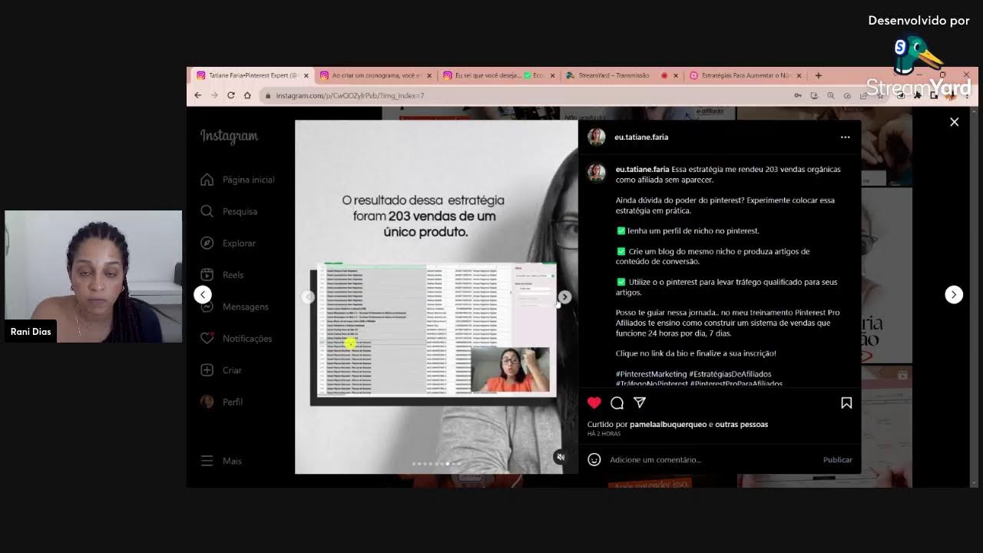The image size is (983, 553).
Task: Click the Reels clapper icon
Action: 207,275
